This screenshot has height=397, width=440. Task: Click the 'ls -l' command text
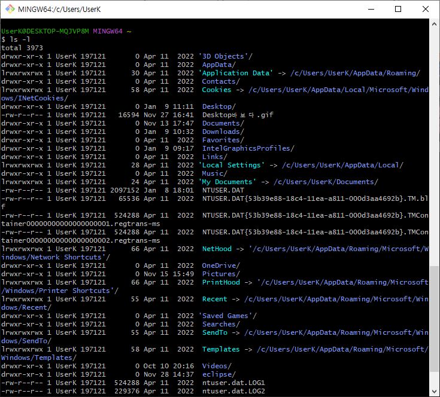[x=20, y=39]
